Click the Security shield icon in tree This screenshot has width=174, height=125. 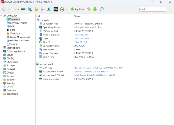click(4, 83)
